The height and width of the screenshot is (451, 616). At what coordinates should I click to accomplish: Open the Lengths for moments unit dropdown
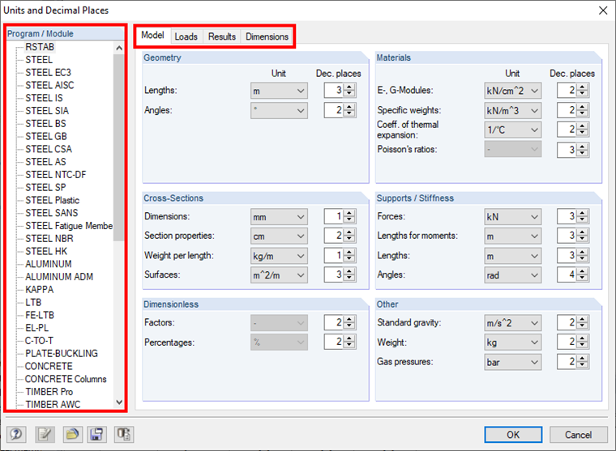(x=513, y=236)
